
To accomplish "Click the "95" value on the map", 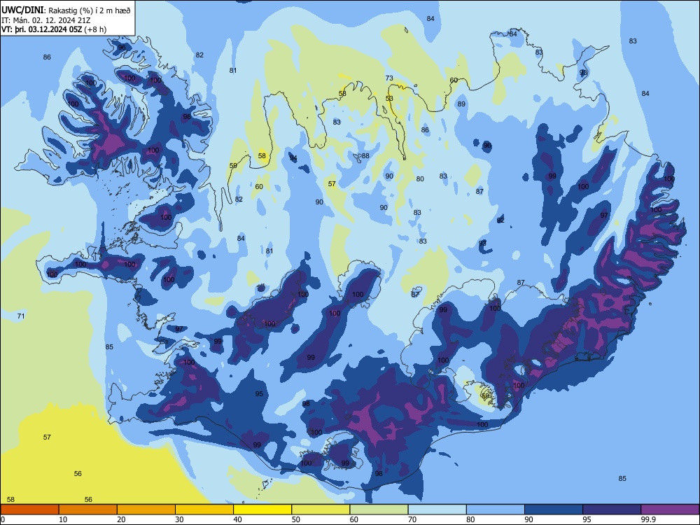I will [259, 393].
